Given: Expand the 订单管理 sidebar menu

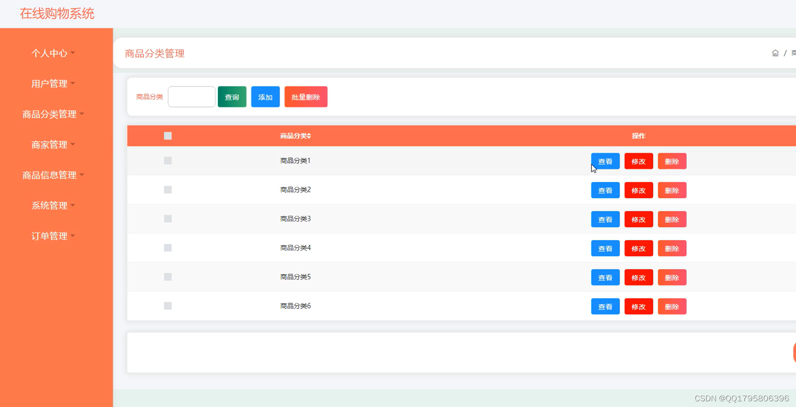Looking at the screenshot, I should click(x=53, y=236).
